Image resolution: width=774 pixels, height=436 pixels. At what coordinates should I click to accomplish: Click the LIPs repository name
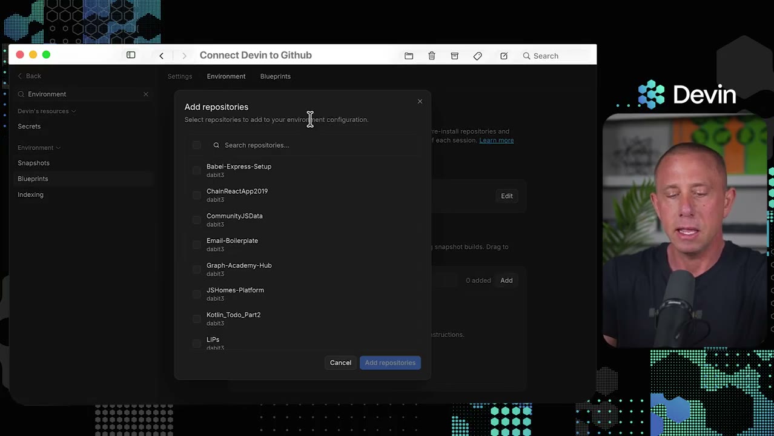pos(213,340)
